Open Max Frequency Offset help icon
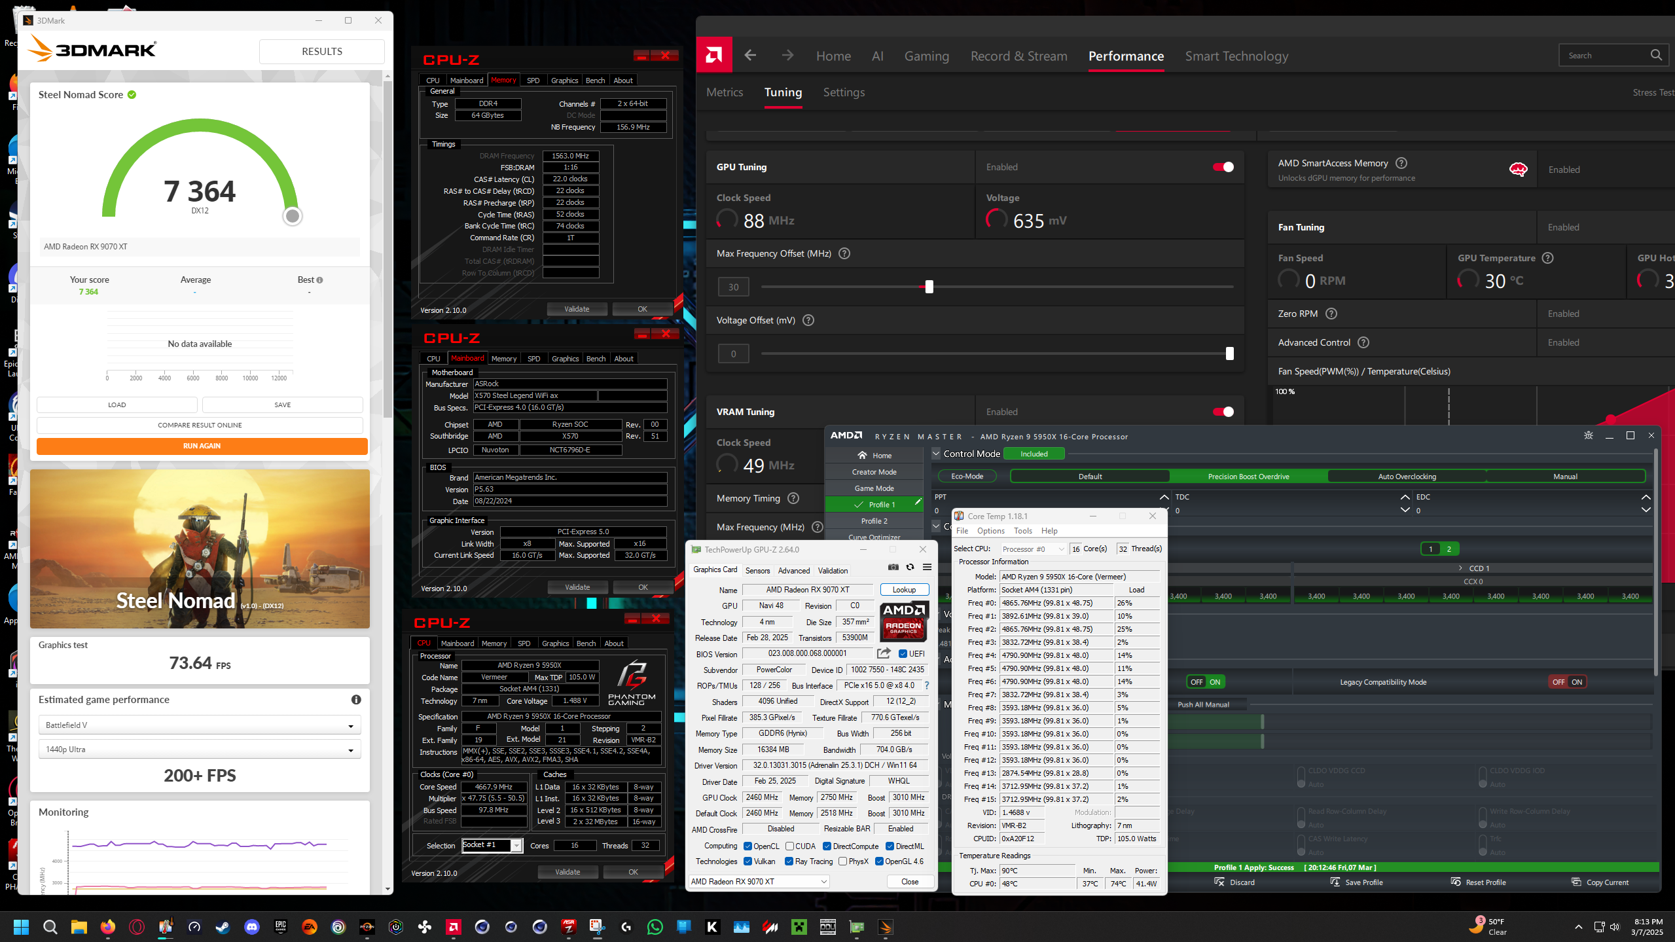This screenshot has width=1675, height=942. click(x=844, y=253)
